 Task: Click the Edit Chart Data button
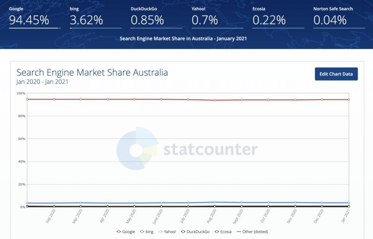[x=336, y=74]
